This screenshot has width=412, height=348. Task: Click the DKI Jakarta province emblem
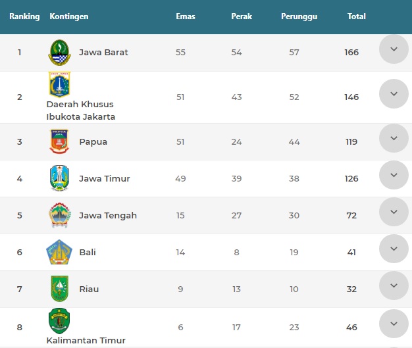click(x=60, y=85)
